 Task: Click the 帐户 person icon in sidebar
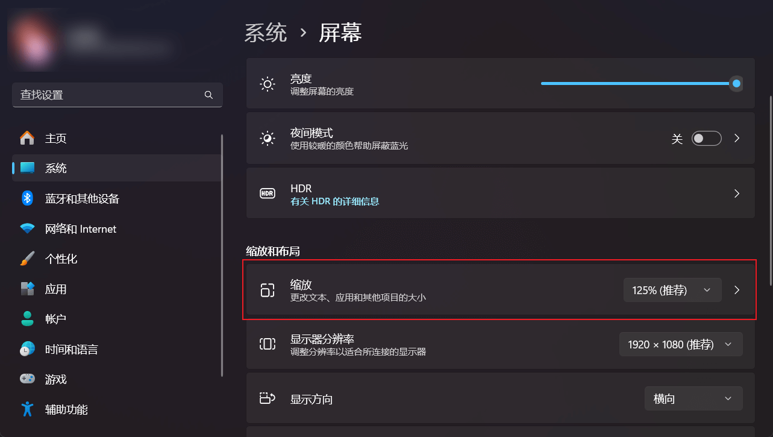[x=27, y=319]
